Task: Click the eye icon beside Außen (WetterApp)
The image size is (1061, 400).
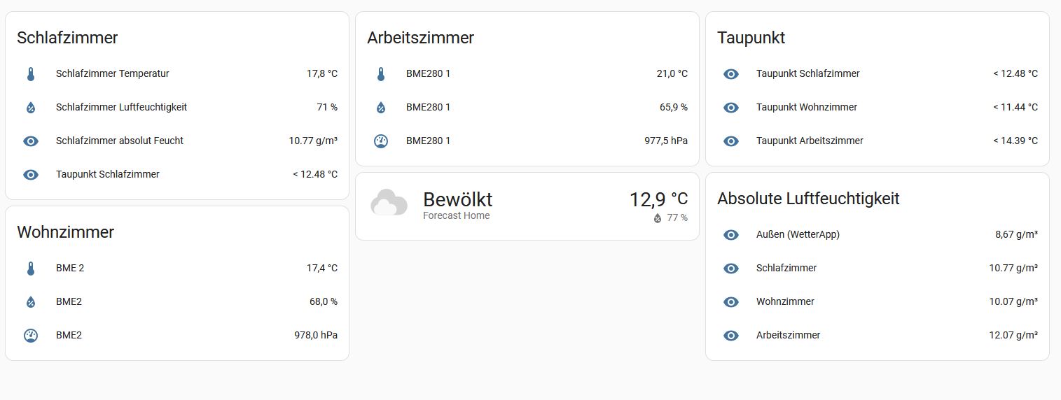Action: 731,235
